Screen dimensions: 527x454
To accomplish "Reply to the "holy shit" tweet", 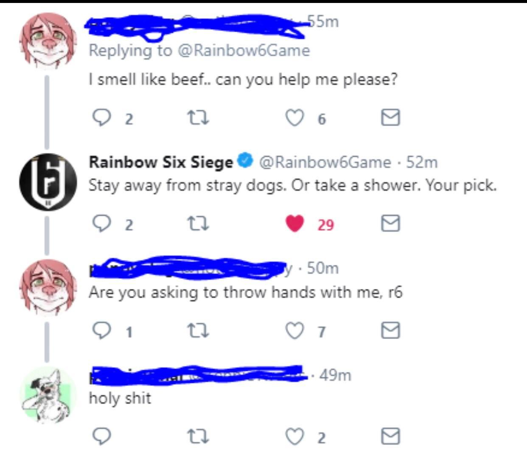I will [x=101, y=437].
